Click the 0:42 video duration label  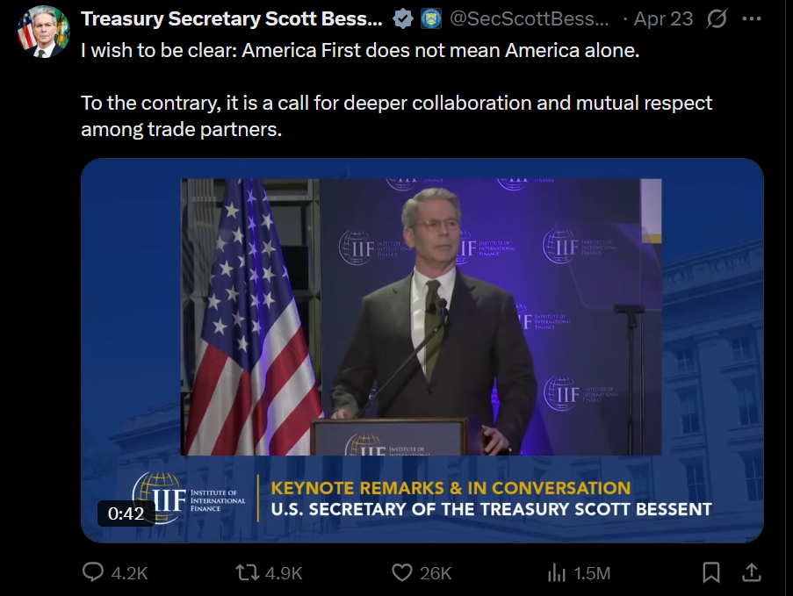(126, 513)
